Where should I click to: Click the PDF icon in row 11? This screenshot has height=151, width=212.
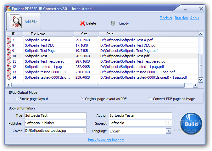click(x=9, y=61)
